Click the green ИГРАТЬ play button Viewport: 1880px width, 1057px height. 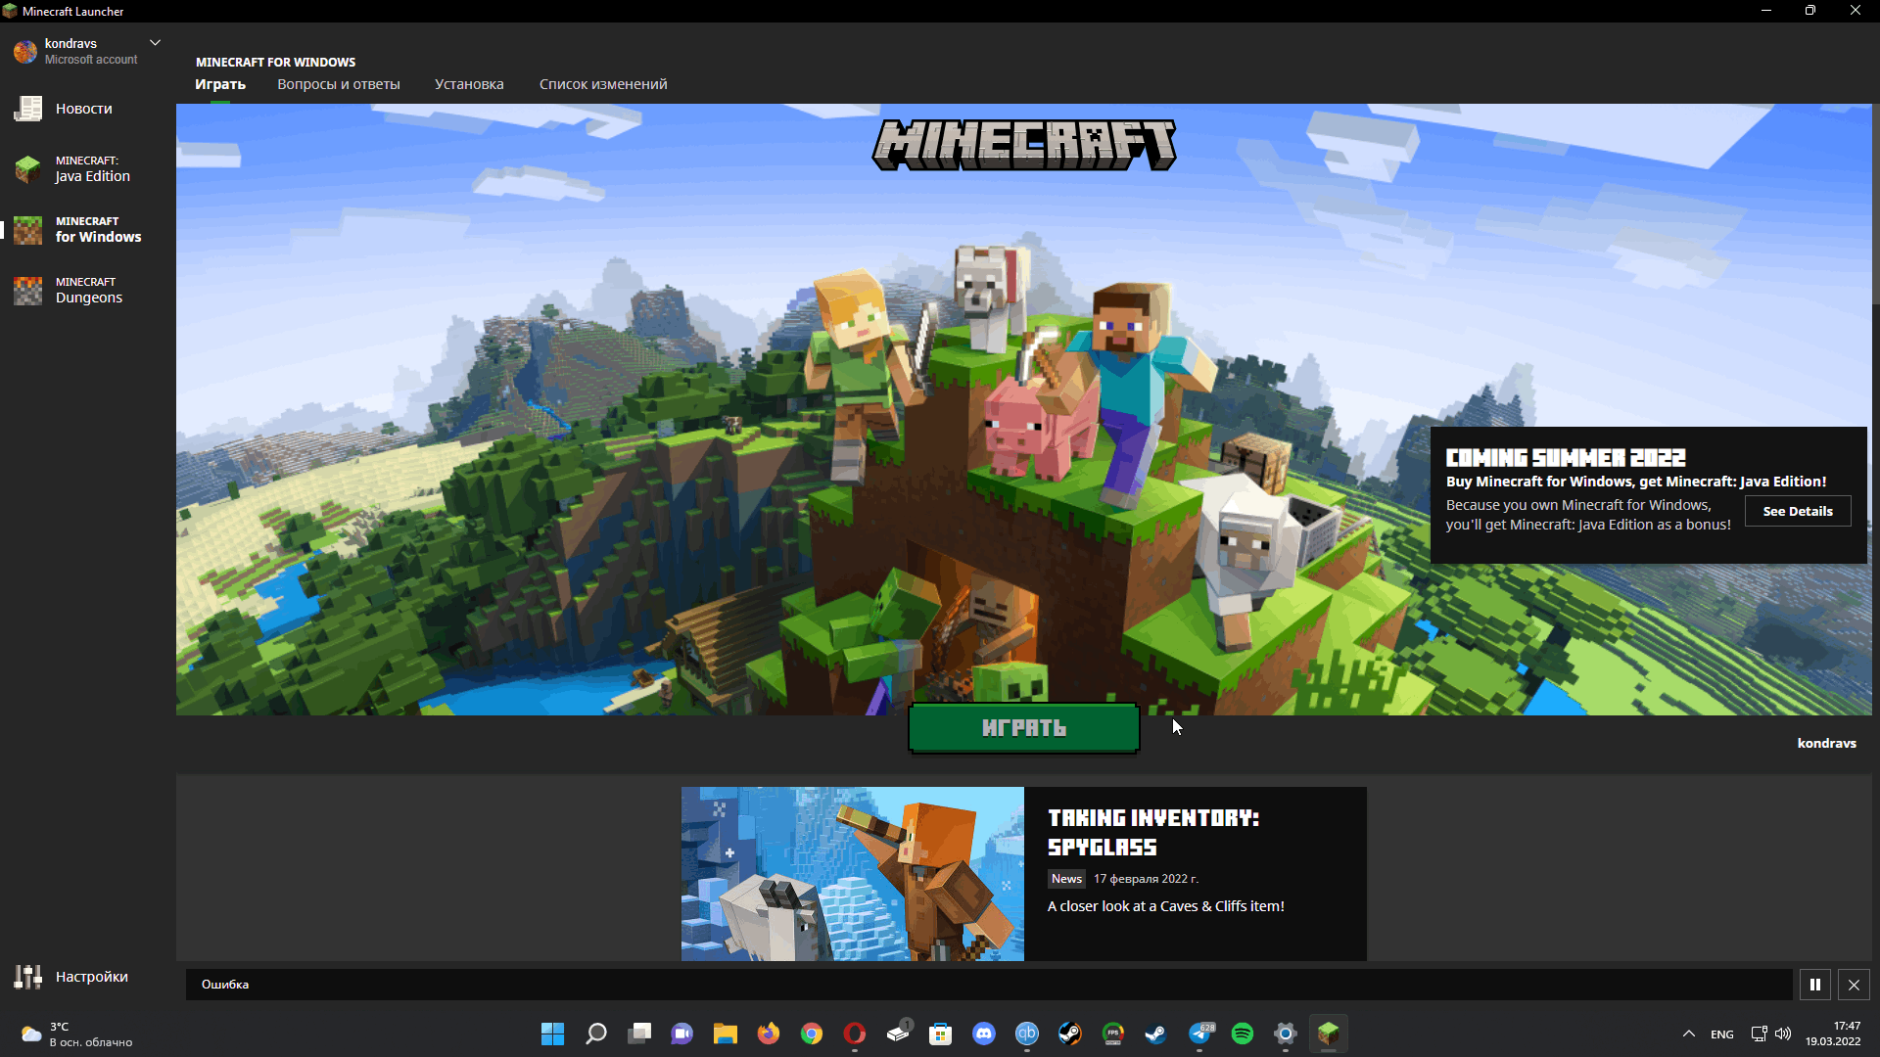coord(1024,728)
